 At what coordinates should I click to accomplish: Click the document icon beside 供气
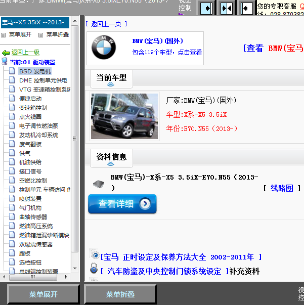tap(12, 153)
